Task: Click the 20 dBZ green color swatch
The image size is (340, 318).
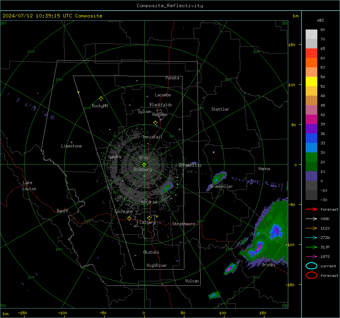Action: (311, 157)
